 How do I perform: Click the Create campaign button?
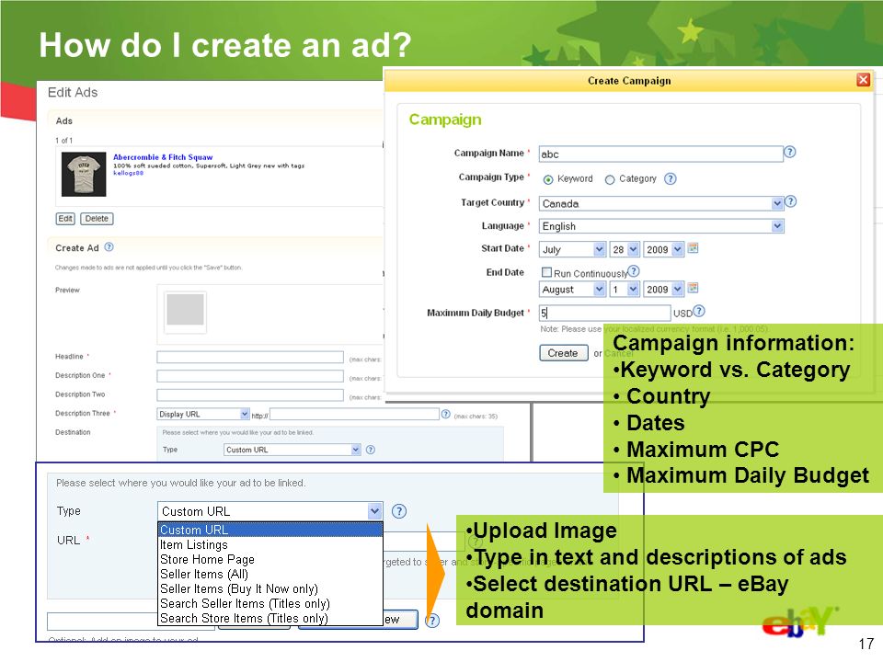point(563,353)
